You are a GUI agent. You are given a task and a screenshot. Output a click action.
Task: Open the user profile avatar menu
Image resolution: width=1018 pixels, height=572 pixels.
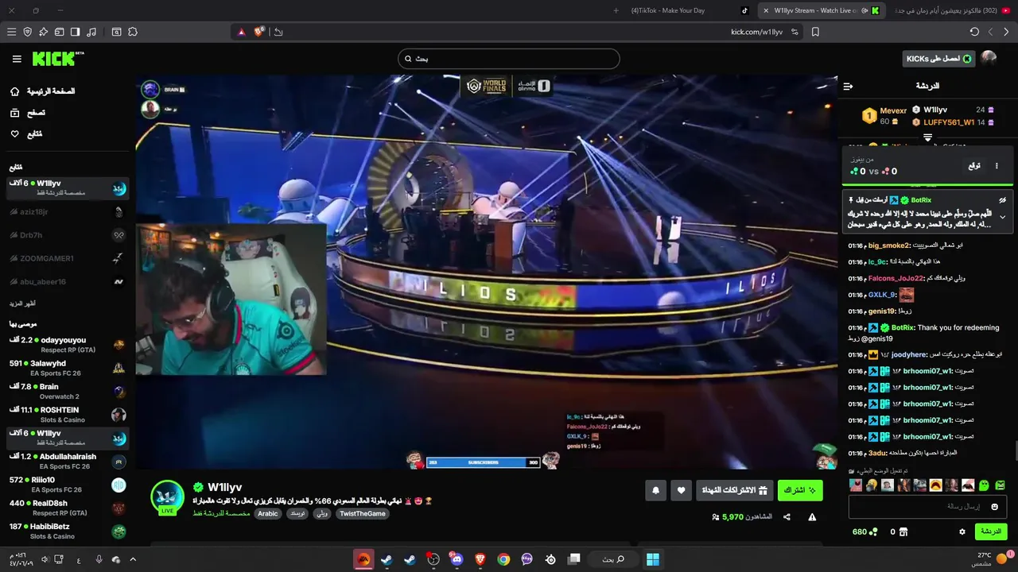(x=989, y=58)
